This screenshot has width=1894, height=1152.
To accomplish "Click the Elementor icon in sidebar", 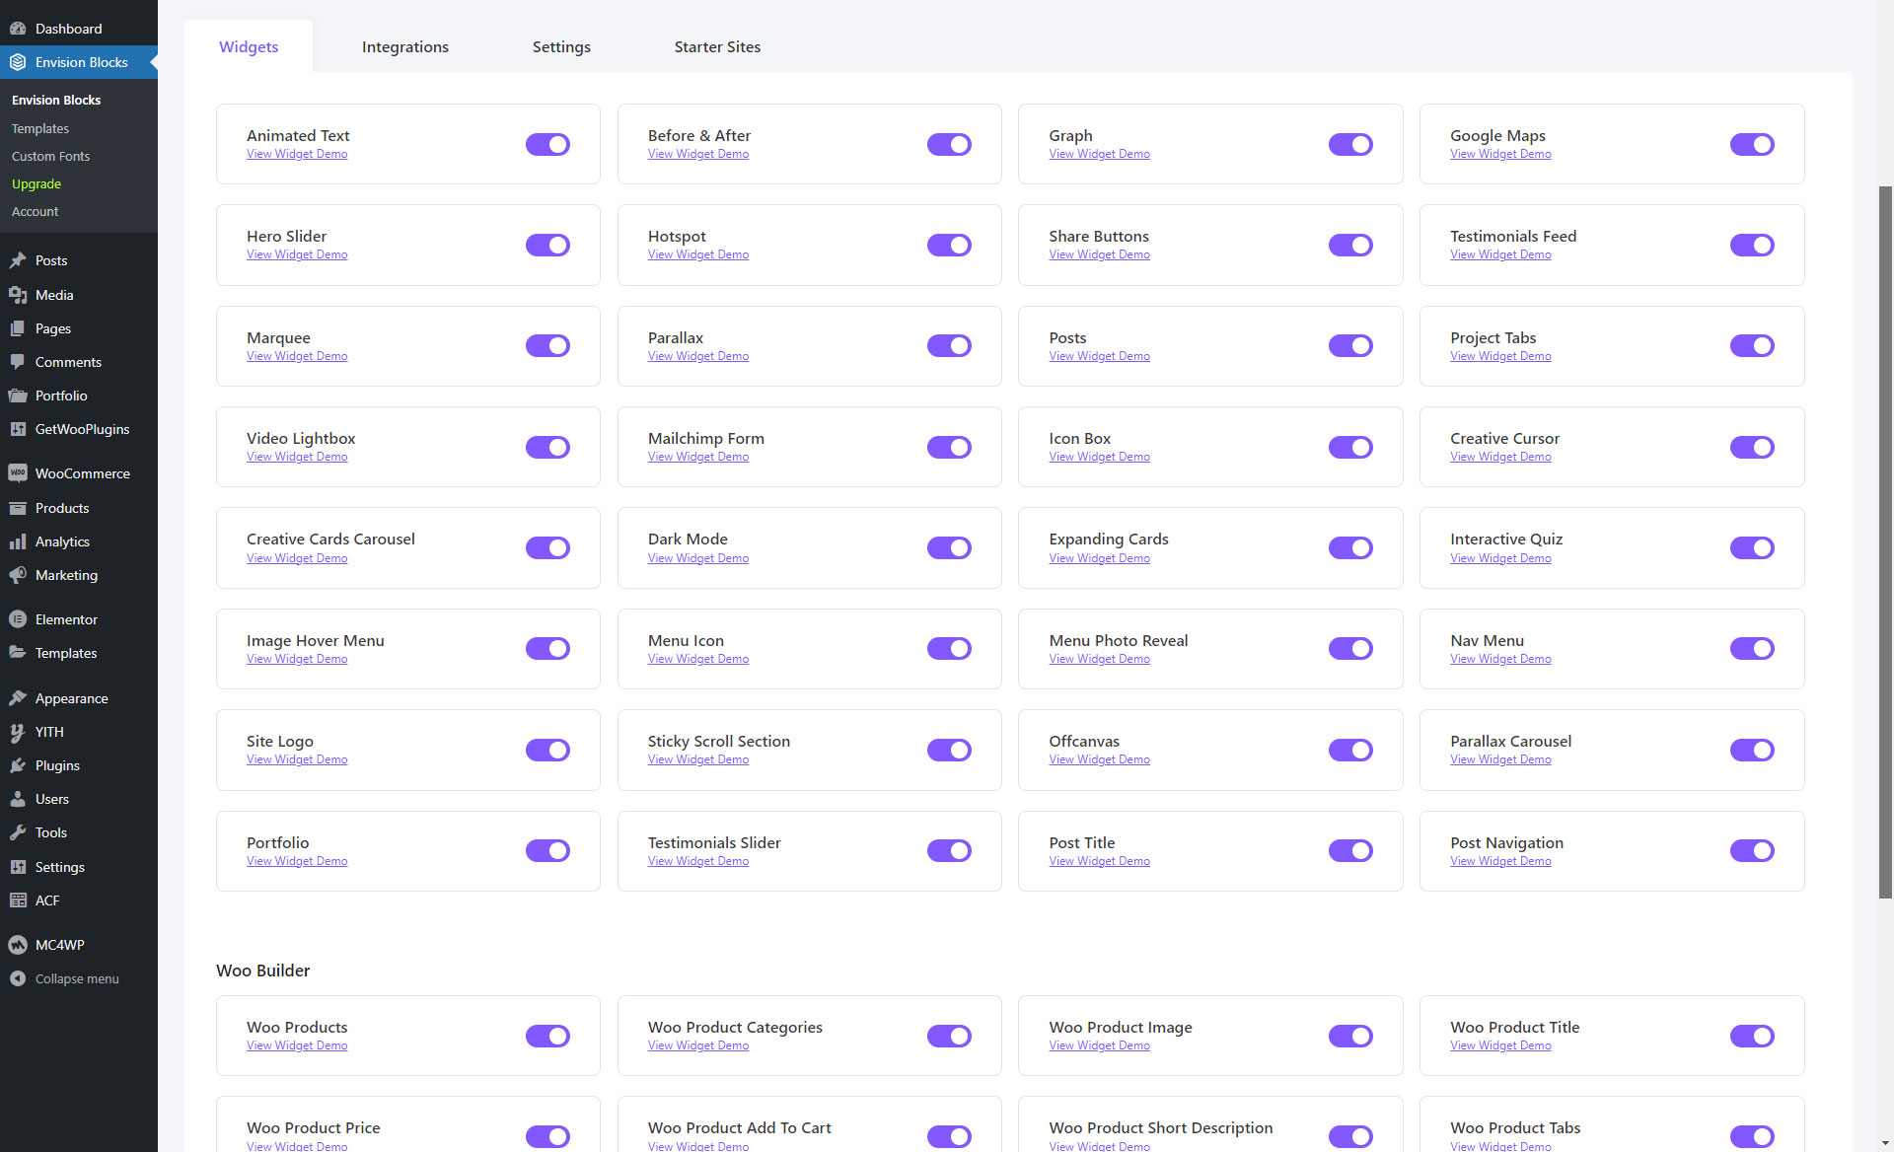I will click(19, 619).
